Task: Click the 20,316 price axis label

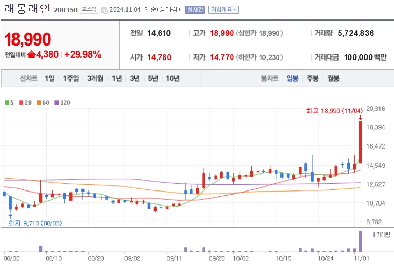Action: [375, 109]
